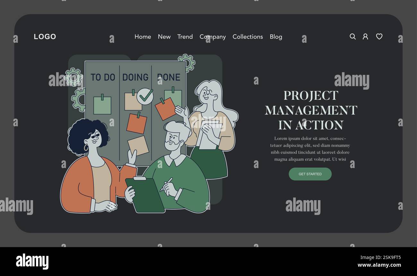Click the green sticky note under TO DO
The height and width of the screenshot is (276, 417).
click(102, 105)
